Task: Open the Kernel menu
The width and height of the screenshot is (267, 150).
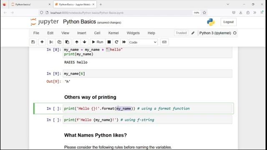Action: tap(113, 33)
